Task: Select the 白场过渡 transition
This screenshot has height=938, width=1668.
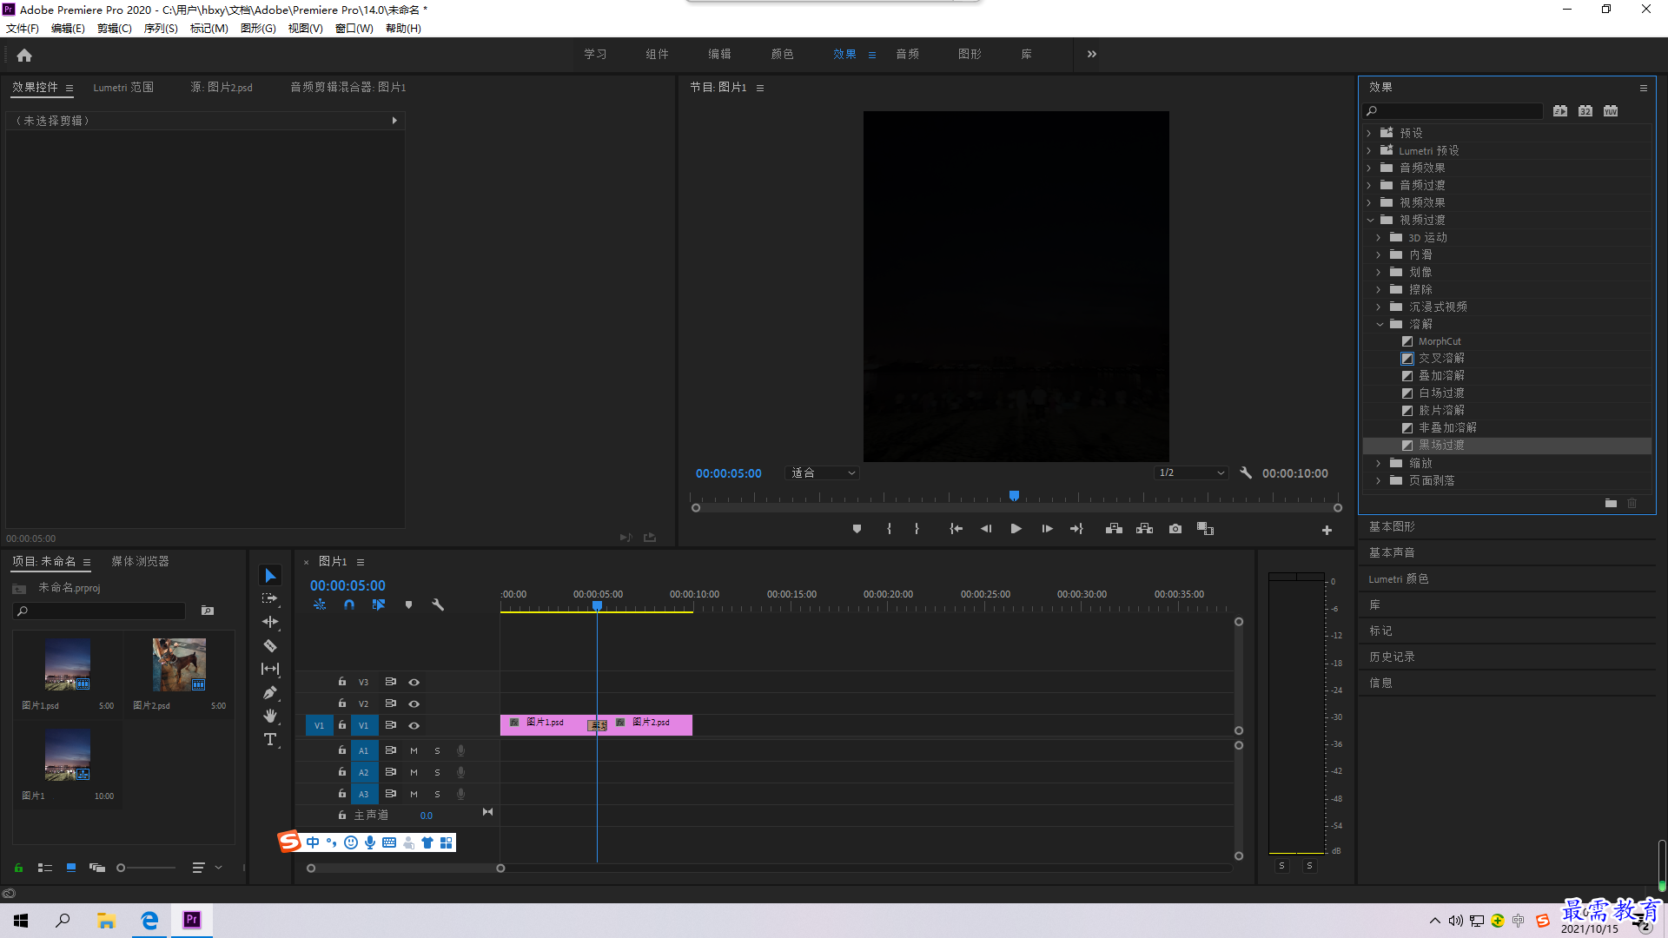Action: coord(1441,393)
